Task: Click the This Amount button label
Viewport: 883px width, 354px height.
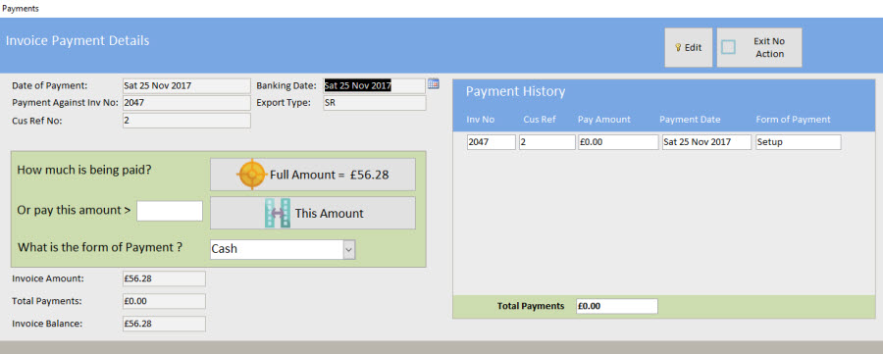Action: click(x=330, y=214)
